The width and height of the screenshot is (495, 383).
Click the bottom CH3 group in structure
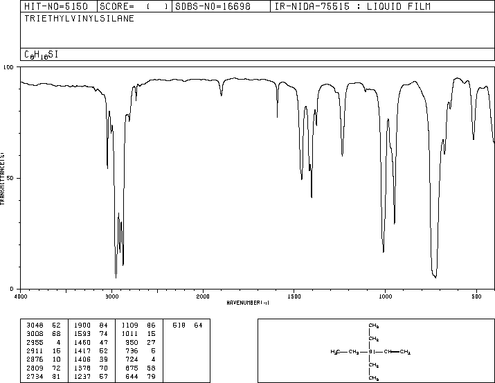(373, 378)
